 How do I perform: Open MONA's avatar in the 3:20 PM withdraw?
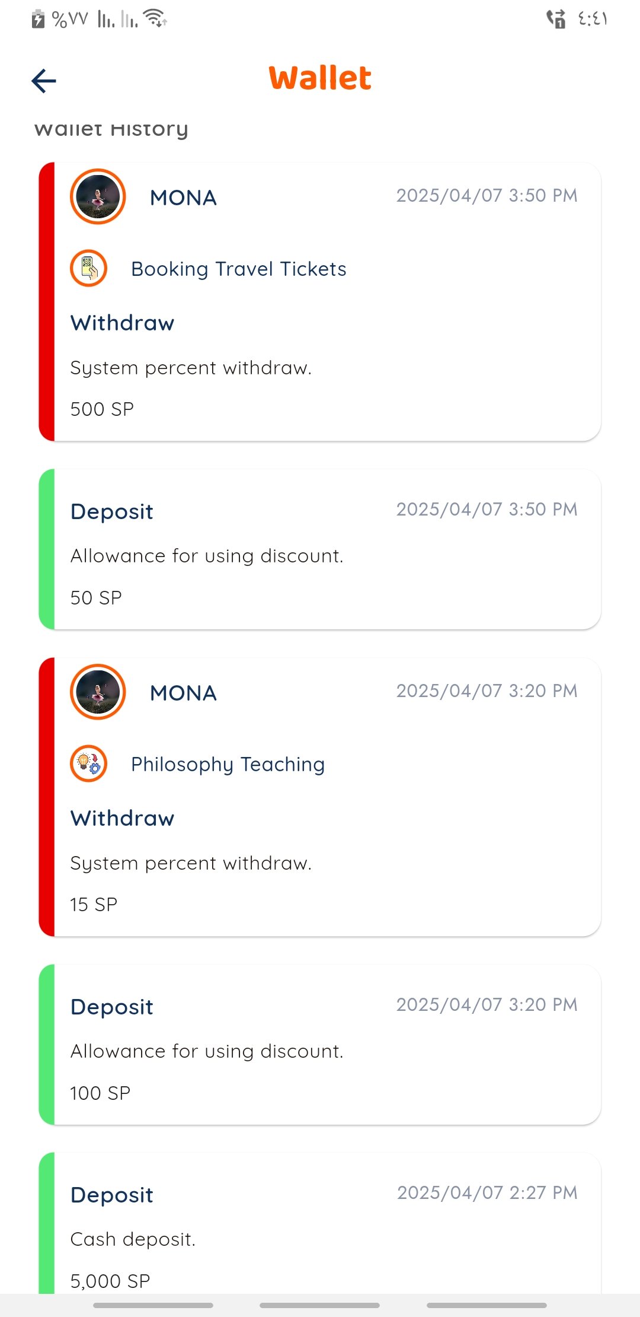(98, 692)
